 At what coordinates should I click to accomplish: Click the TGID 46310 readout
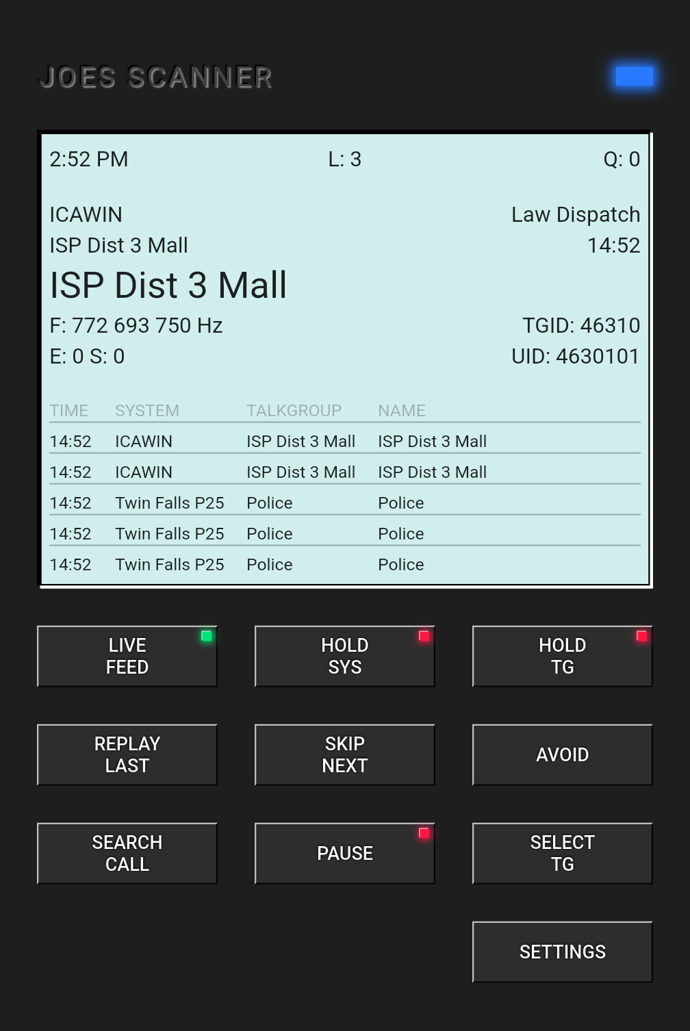(581, 326)
